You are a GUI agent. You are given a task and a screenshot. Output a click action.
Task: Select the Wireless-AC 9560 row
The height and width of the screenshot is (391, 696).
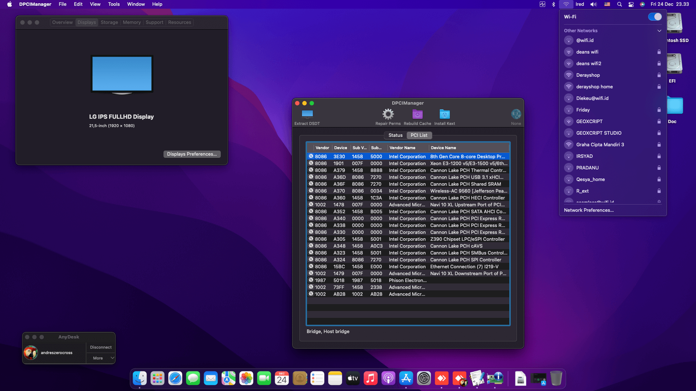click(408, 191)
